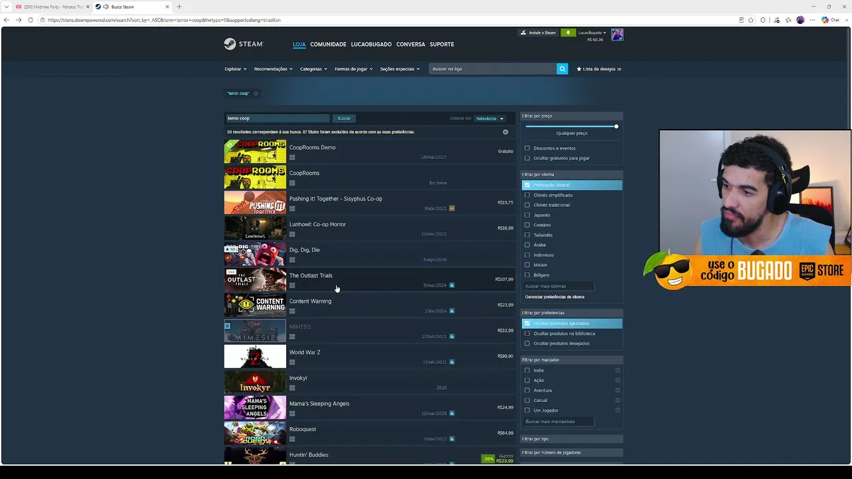The height and width of the screenshot is (479, 852).
Task: Bookmark page with star icon
Action: (751, 20)
